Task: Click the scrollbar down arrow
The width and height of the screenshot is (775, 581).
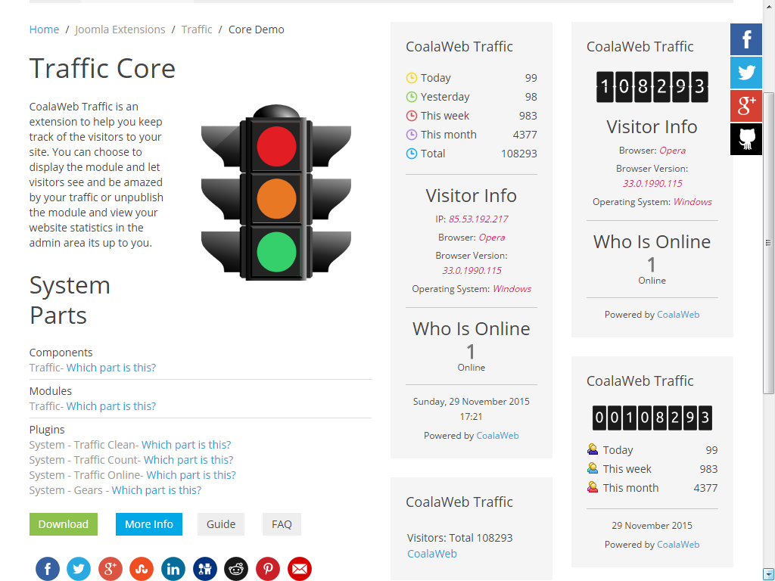Action: tap(769, 574)
